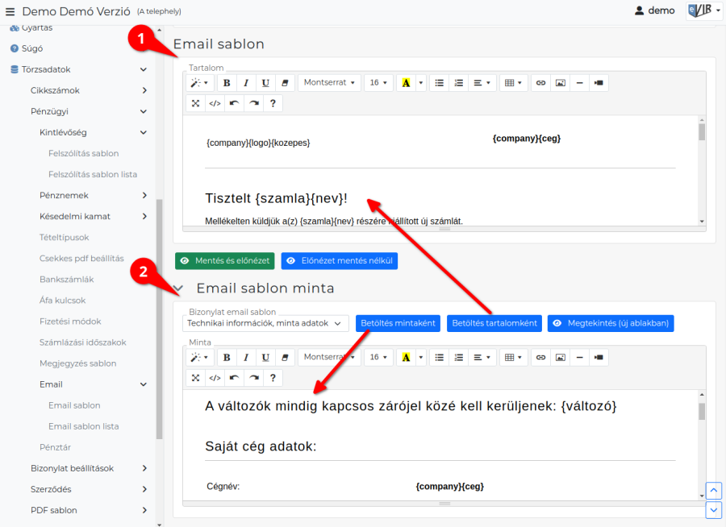
Task: Insert a hyperlink in the Tartalom editor
Action: pyautogui.click(x=541, y=81)
